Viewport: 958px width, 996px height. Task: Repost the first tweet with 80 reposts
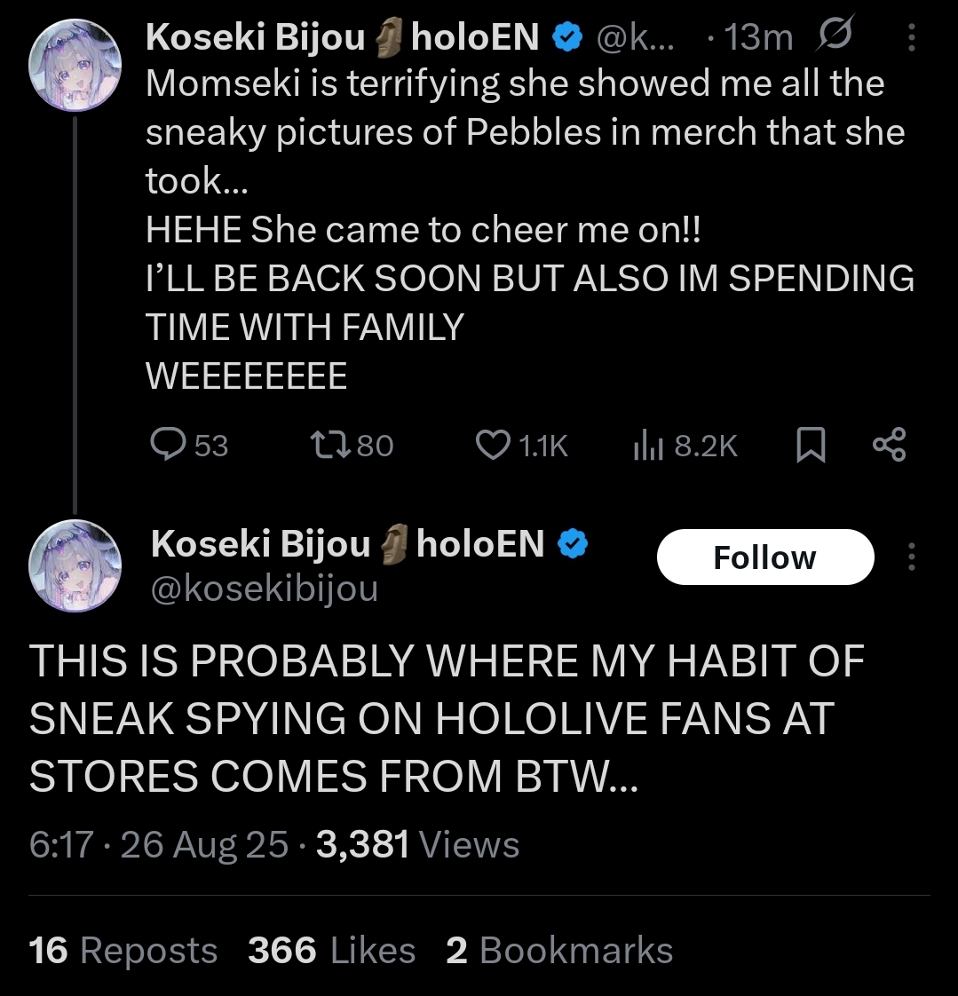click(x=352, y=445)
